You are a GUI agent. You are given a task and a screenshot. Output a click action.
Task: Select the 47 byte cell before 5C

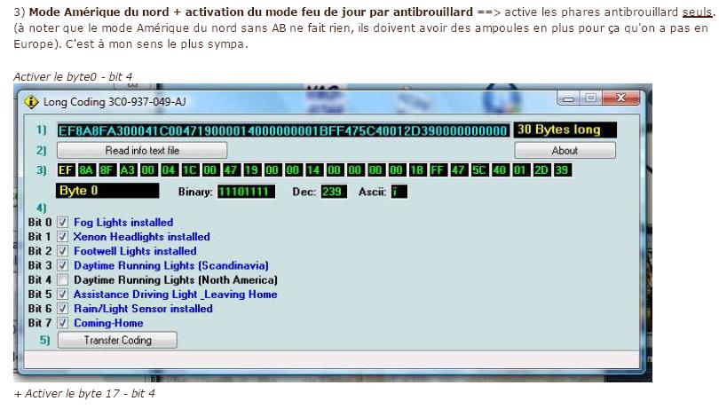[x=458, y=170]
